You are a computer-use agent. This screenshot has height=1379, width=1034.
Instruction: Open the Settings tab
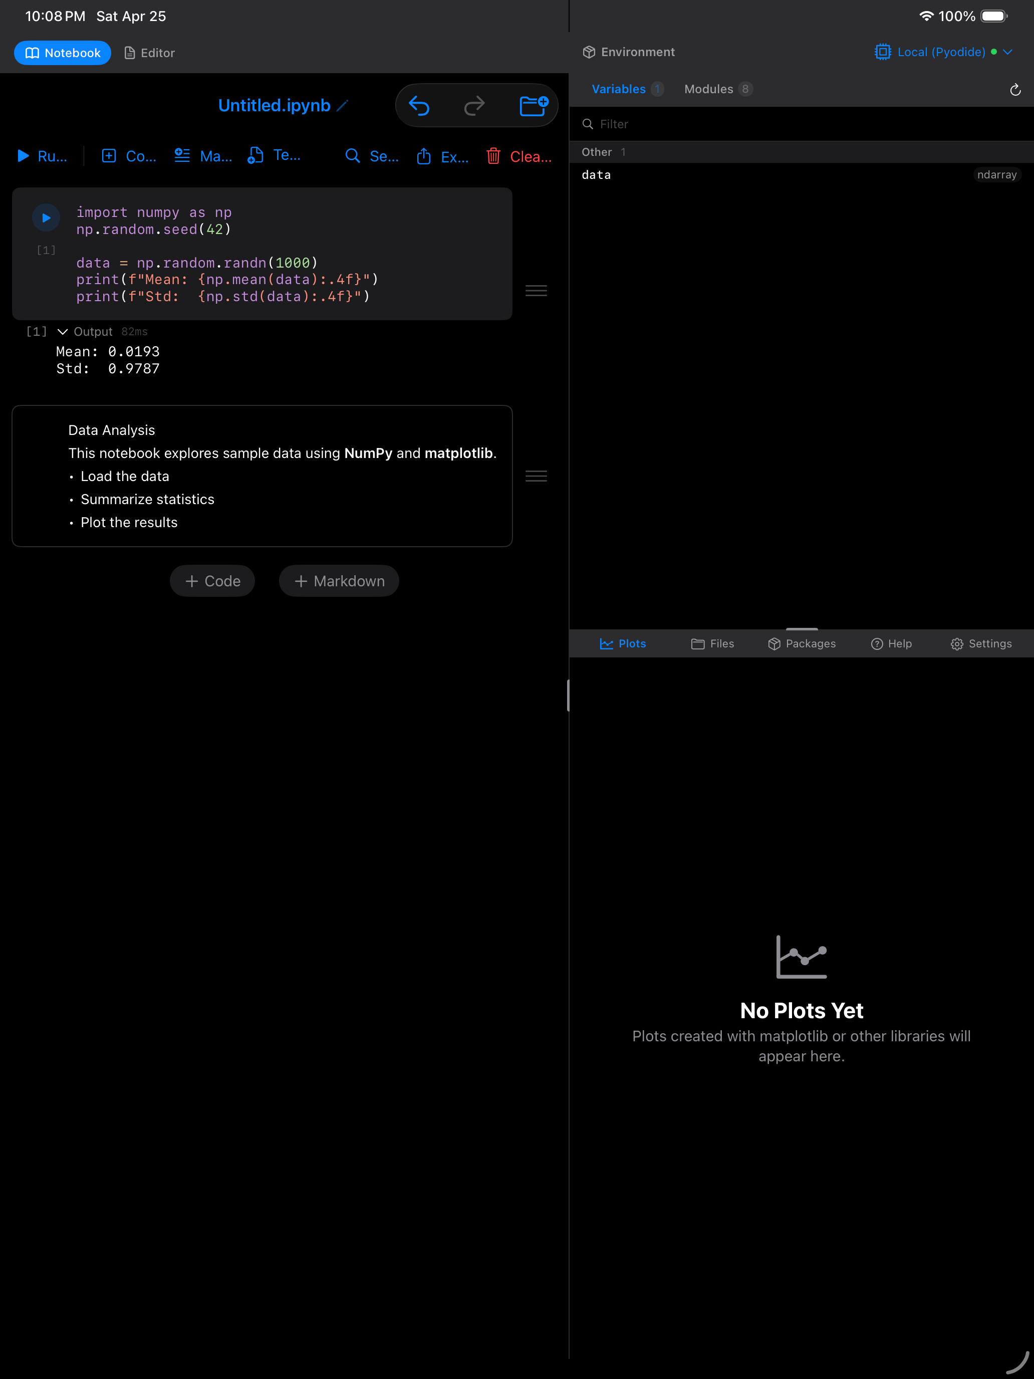[x=981, y=644]
